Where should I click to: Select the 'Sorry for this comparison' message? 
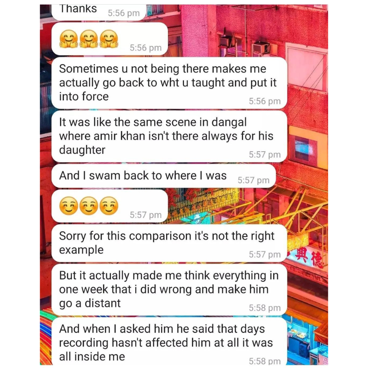169,243
